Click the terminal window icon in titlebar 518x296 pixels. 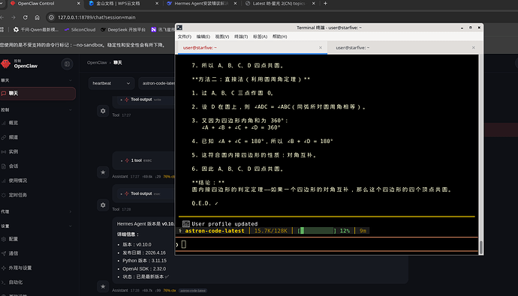click(179, 28)
